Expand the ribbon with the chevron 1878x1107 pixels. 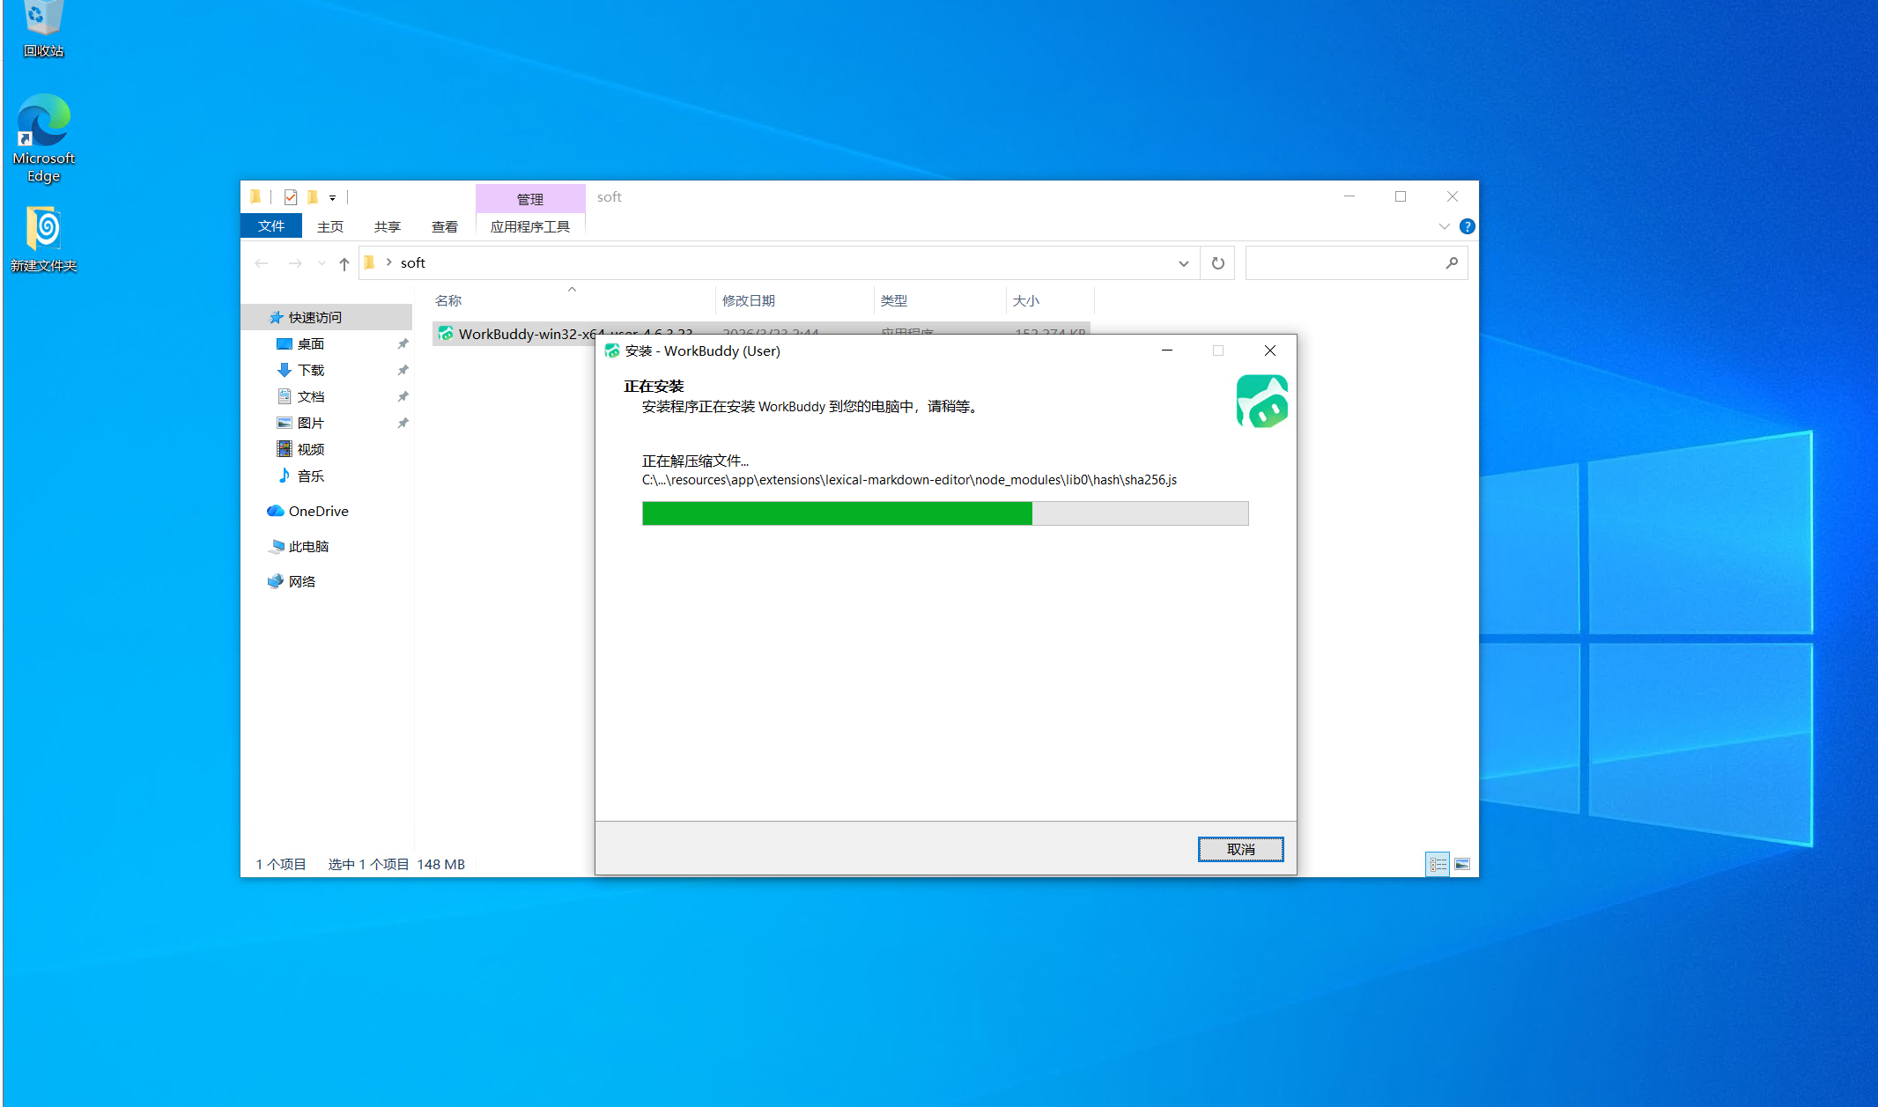[1444, 226]
